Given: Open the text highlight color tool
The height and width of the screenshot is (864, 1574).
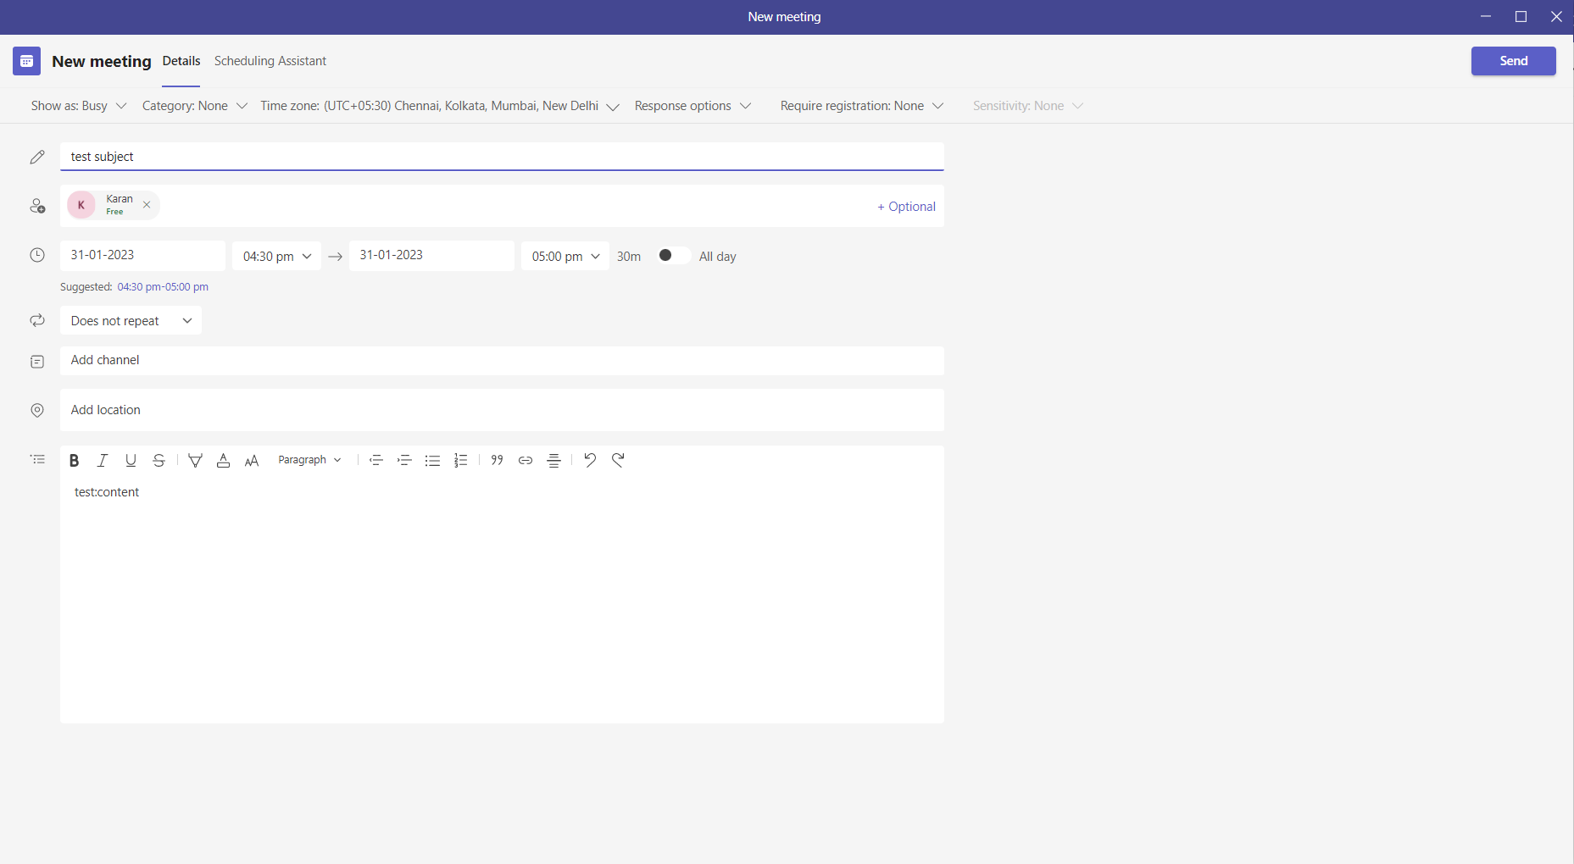Looking at the screenshot, I should (x=195, y=461).
